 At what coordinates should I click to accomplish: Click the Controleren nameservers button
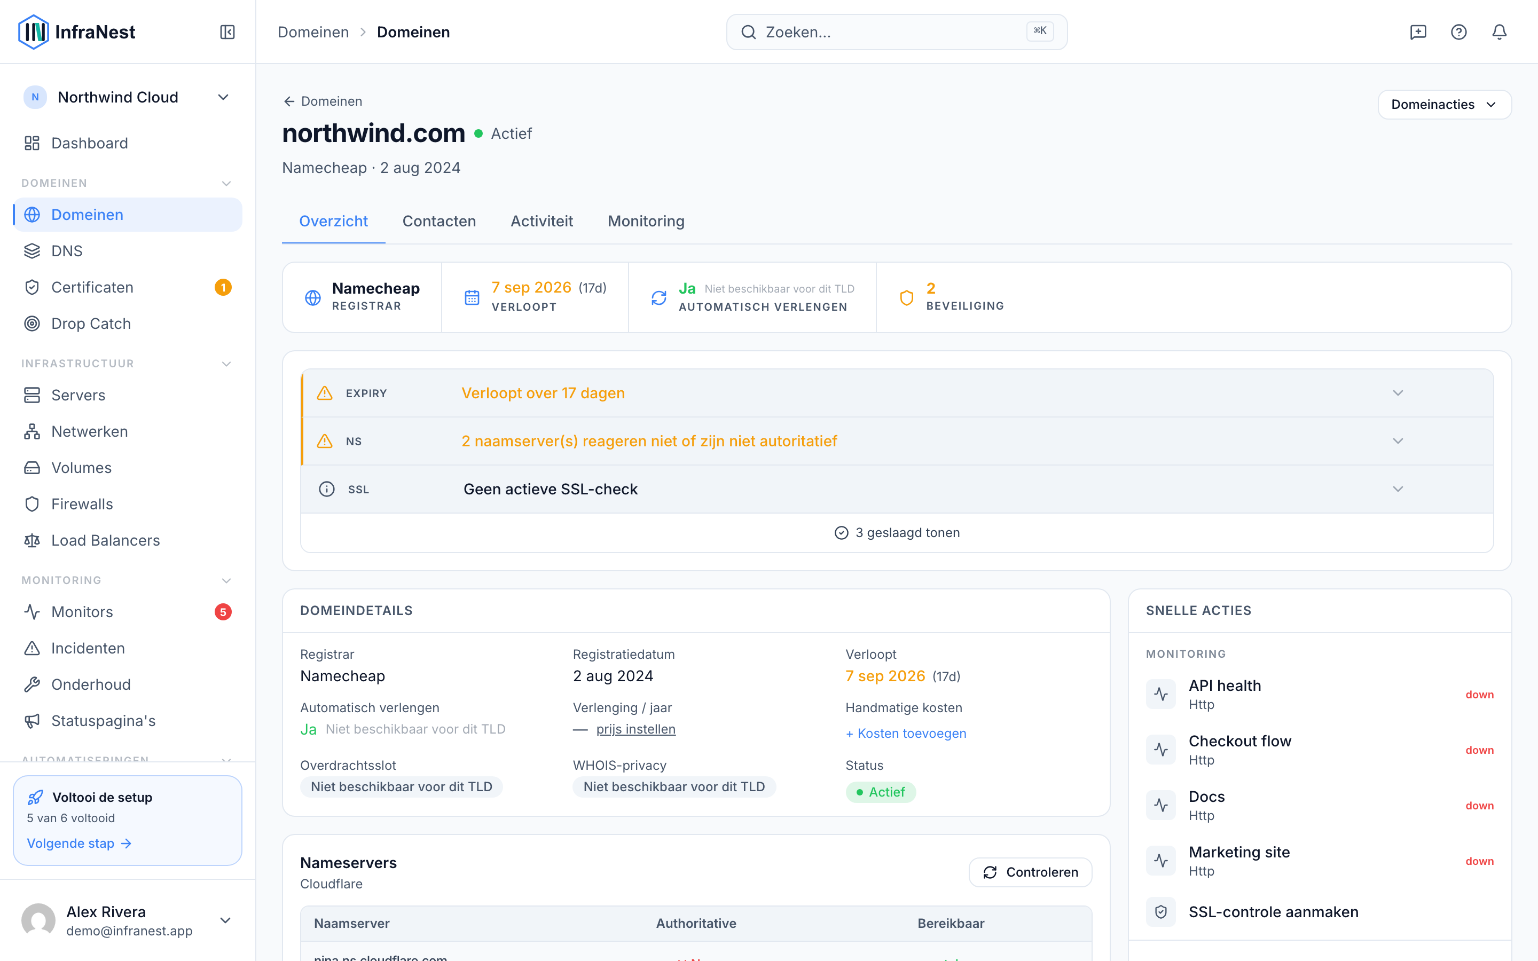(x=1030, y=872)
